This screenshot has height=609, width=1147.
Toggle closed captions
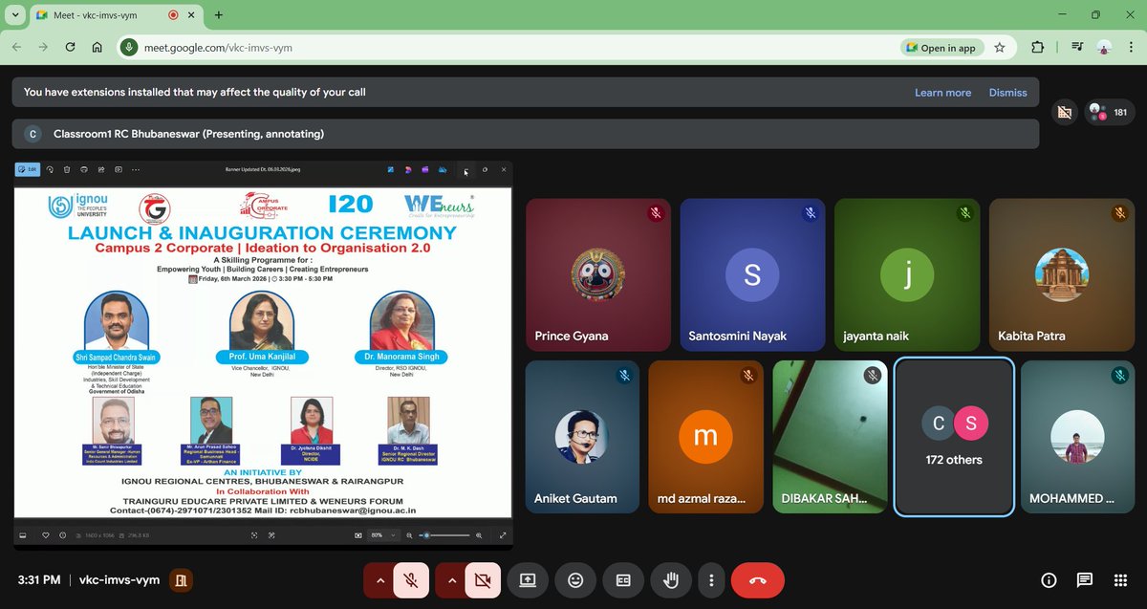(623, 579)
